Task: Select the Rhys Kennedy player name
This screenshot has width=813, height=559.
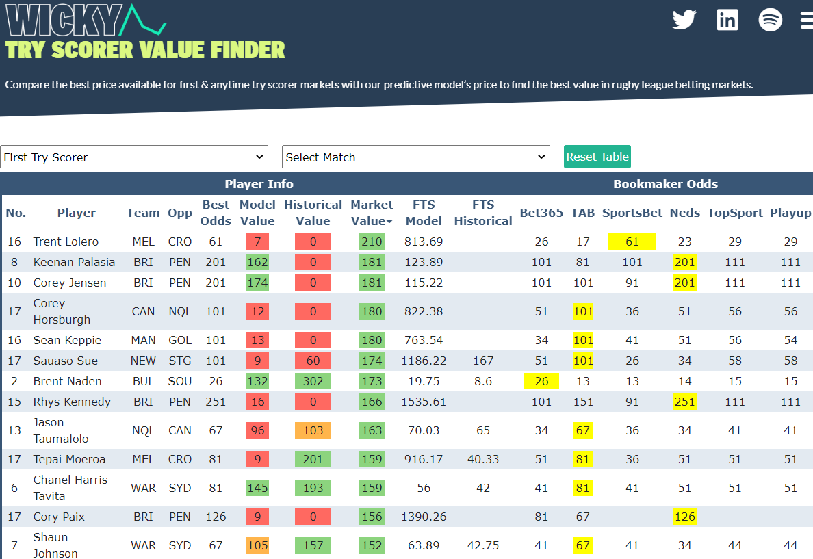Action: pos(72,402)
